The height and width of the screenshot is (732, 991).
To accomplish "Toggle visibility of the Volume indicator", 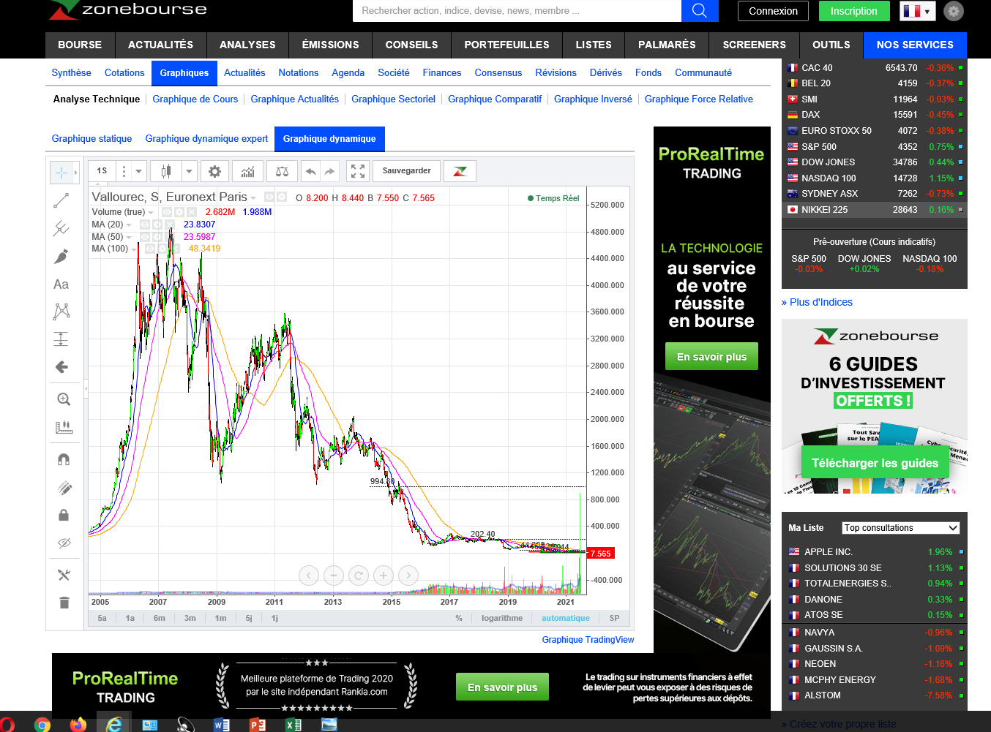I will 167,212.
